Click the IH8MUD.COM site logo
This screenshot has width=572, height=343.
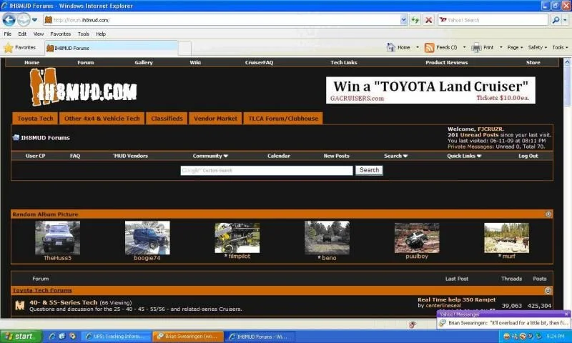pos(83,87)
